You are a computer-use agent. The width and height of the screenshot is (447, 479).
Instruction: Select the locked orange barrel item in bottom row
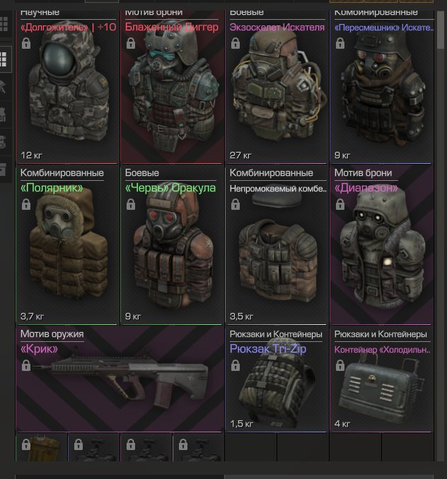[x=42, y=447]
